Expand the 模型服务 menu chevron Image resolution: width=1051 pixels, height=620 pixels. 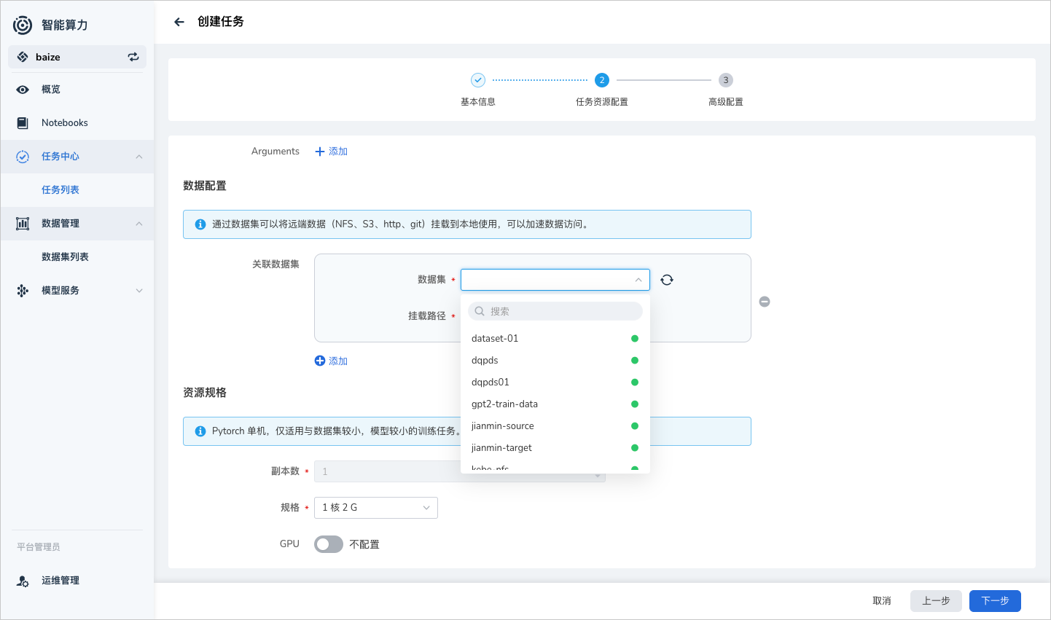click(139, 291)
